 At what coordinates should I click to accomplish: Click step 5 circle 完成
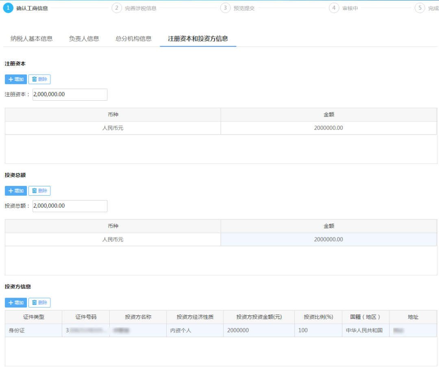coord(419,8)
